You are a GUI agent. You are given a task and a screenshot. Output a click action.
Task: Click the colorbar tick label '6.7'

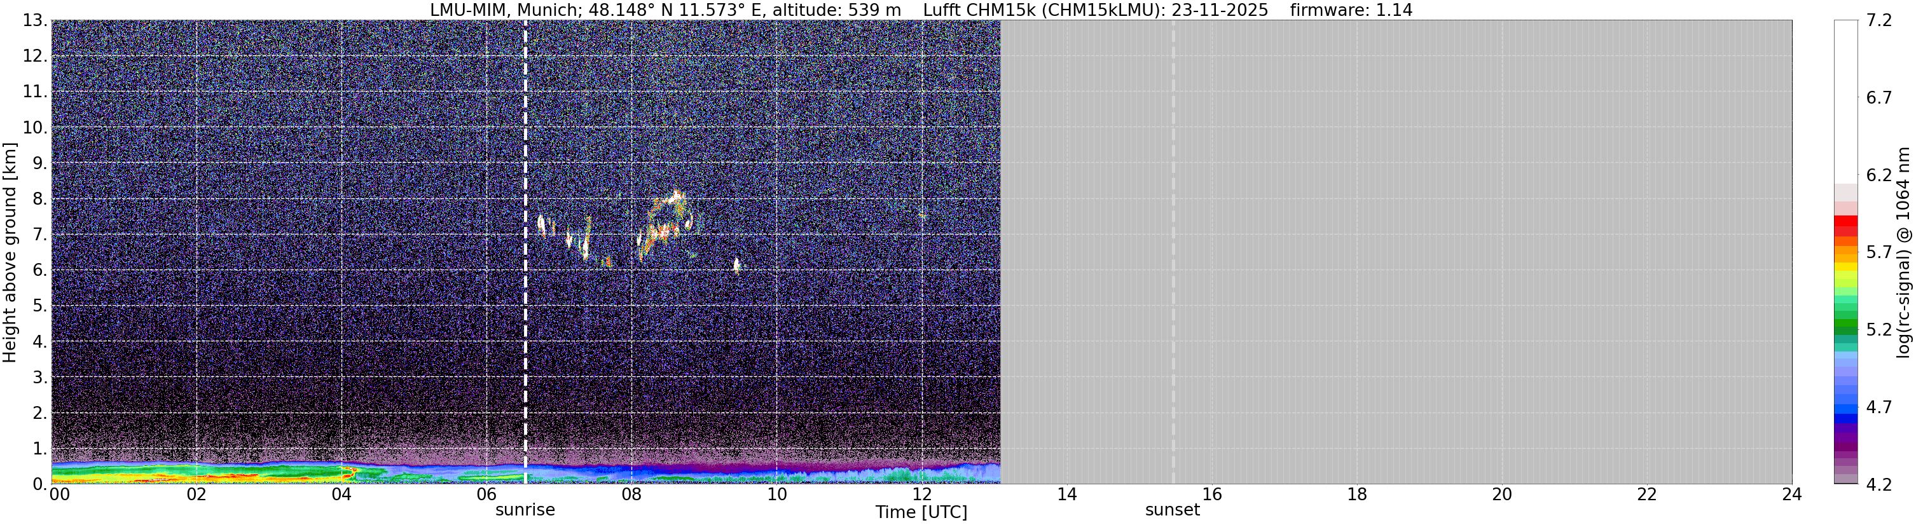[1879, 98]
